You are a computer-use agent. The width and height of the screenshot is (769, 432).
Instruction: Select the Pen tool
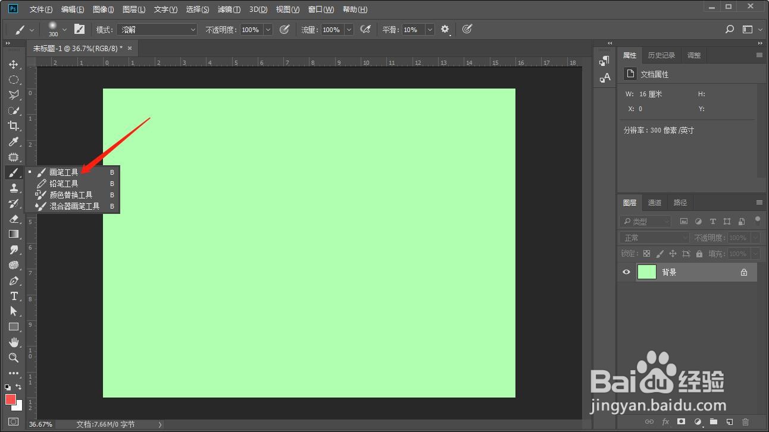[x=13, y=280]
